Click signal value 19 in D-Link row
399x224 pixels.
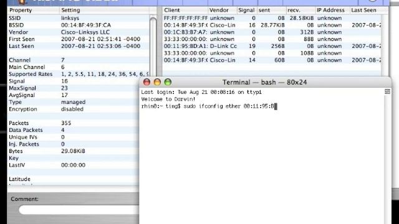(252, 46)
